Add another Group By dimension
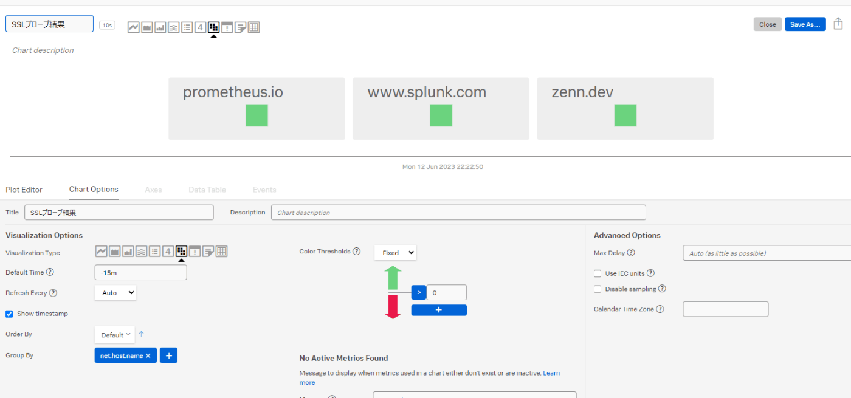The height and width of the screenshot is (398, 851). point(168,355)
